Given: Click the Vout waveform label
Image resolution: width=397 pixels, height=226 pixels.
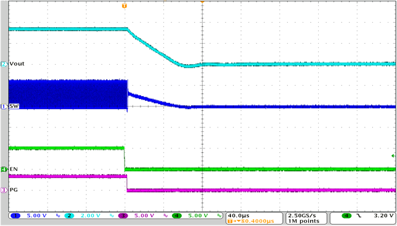Looking at the screenshot, I should pos(17,63).
